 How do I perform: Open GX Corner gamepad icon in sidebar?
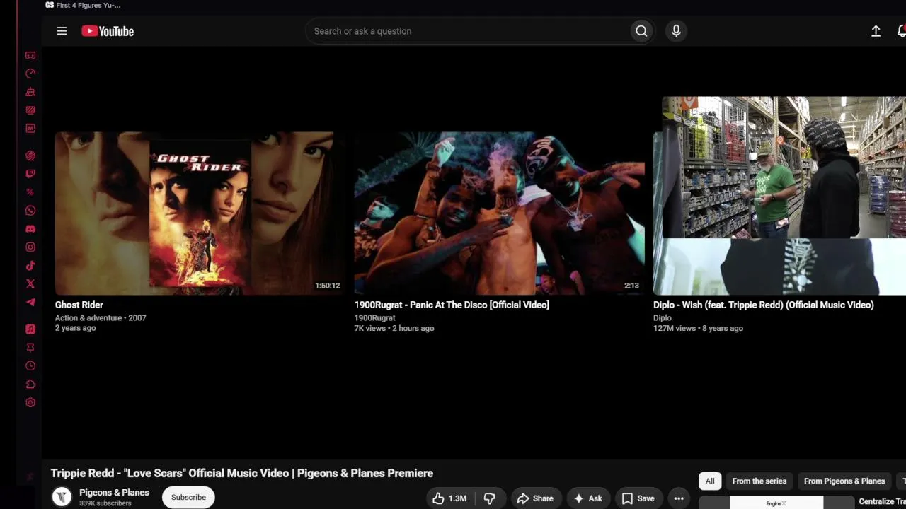30,55
